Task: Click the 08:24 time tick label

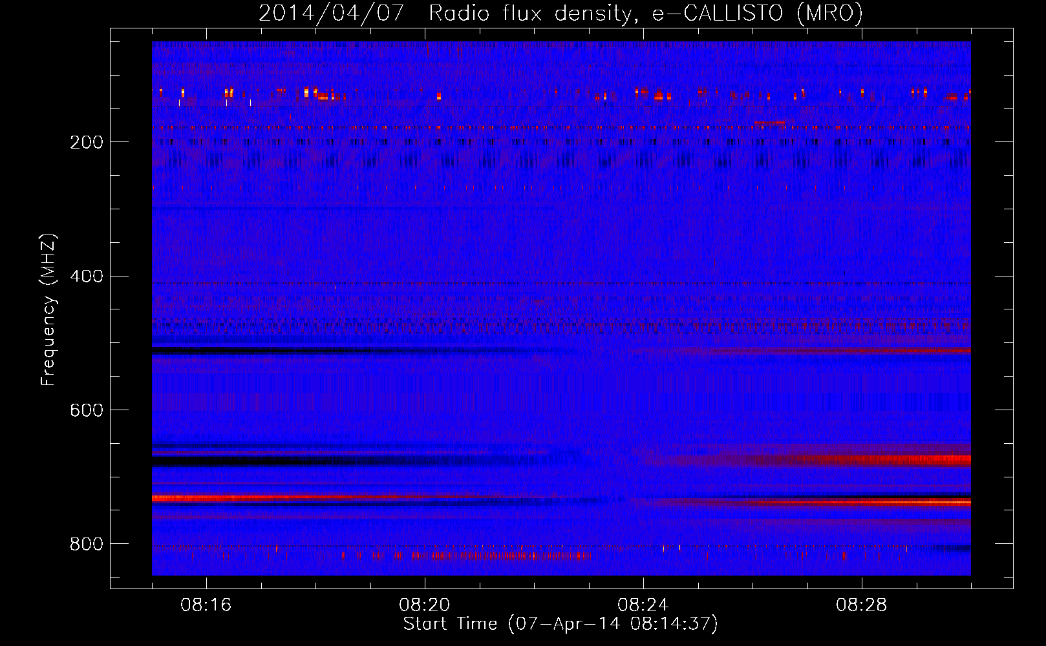Action: (643, 605)
